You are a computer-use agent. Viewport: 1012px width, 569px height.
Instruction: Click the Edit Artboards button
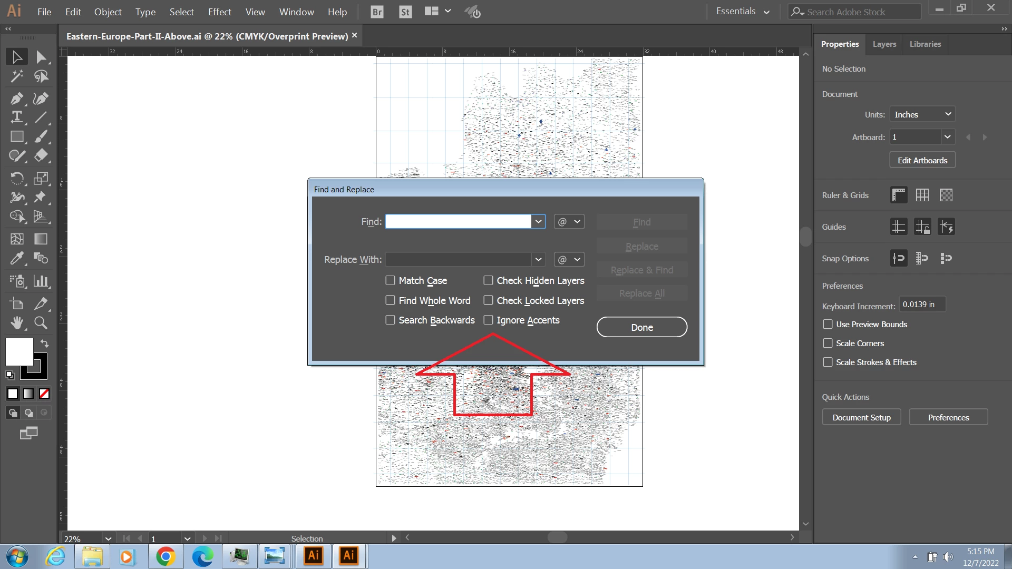pyautogui.click(x=922, y=160)
